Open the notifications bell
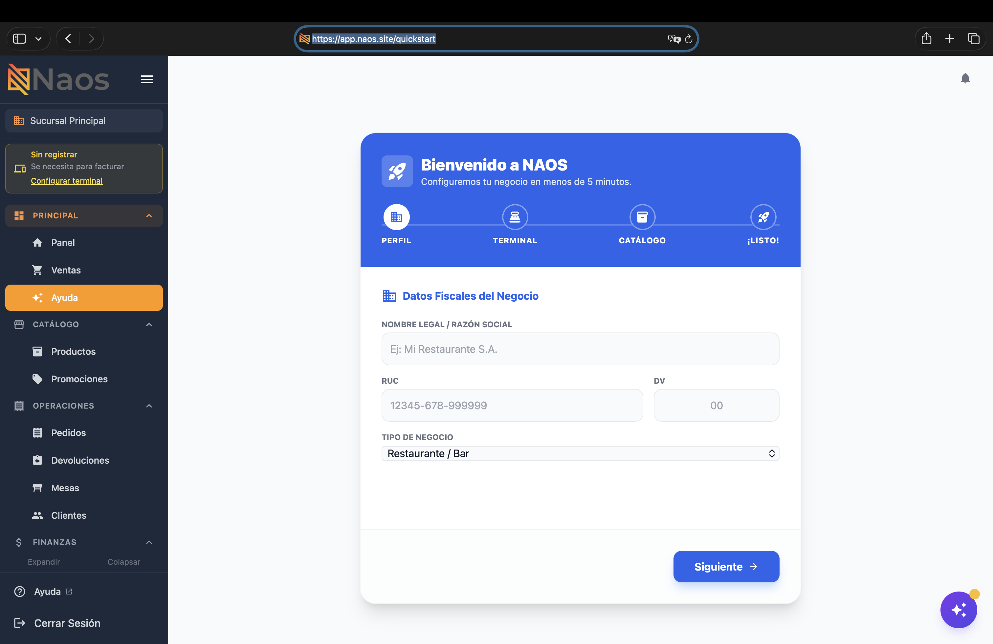Image resolution: width=993 pixels, height=644 pixels. (965, 78)
